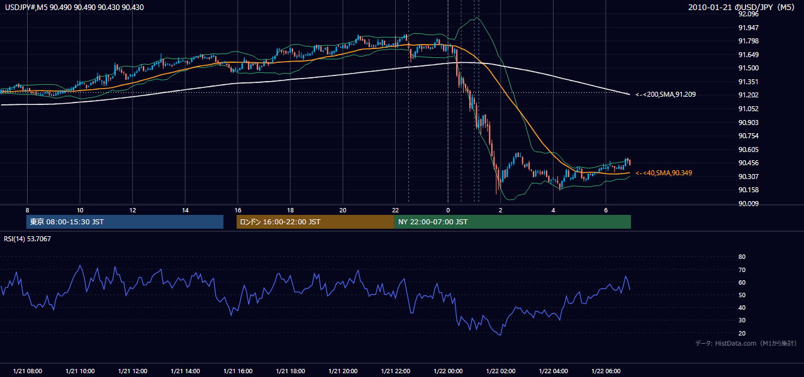Click the 40 SMA label reading 90.349
Image resolution: width=804 pixels, height=377 pixels.
coord(663,173)
